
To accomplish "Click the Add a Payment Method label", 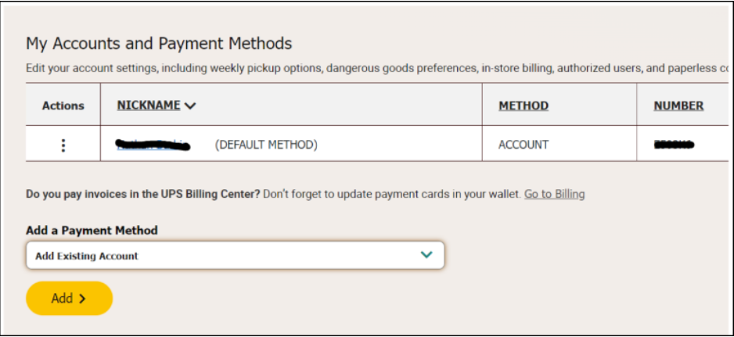I will [x=92, y=231].
